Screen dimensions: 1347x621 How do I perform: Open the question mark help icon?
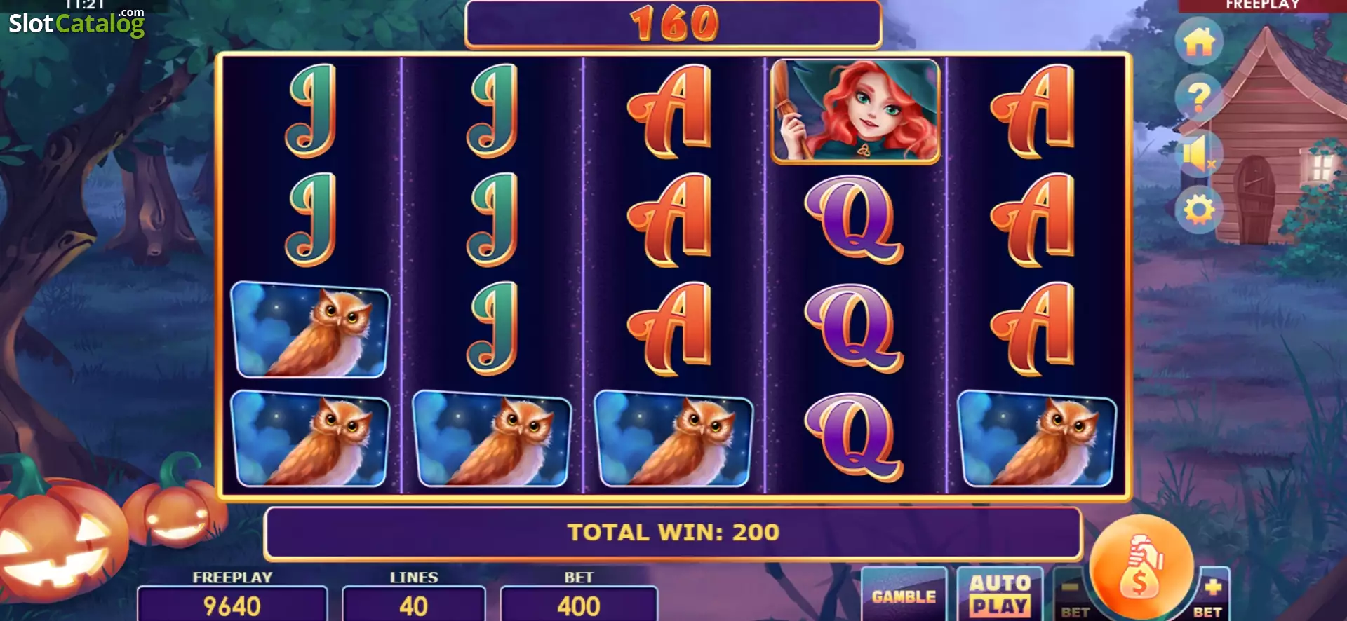(1199, 97)
